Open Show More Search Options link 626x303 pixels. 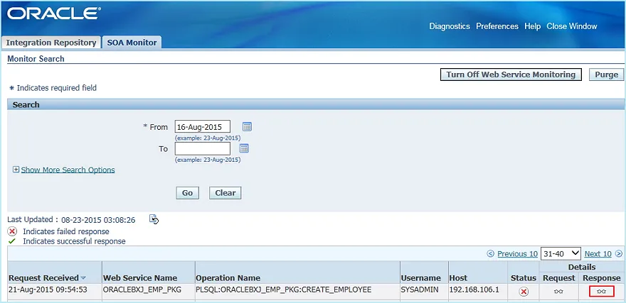68,170
